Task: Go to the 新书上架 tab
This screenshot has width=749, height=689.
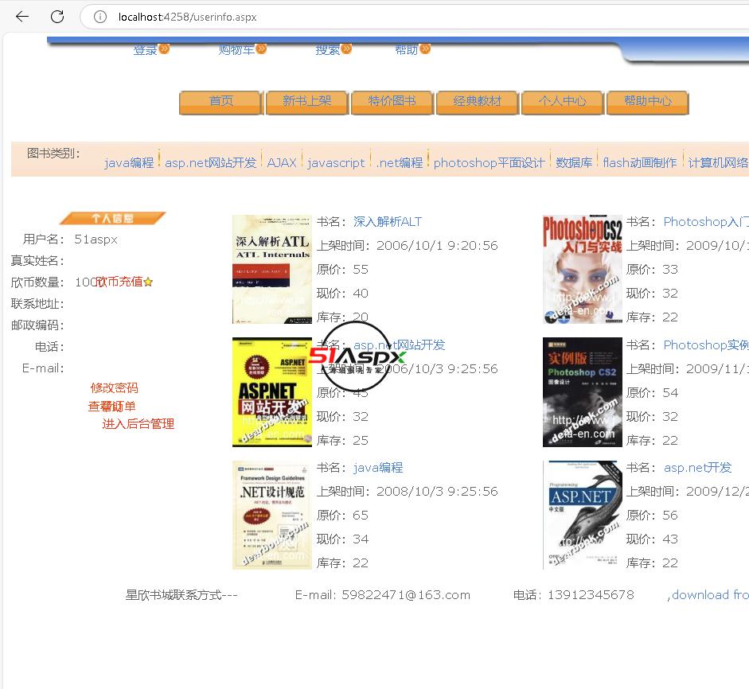Action: point(306,102)
